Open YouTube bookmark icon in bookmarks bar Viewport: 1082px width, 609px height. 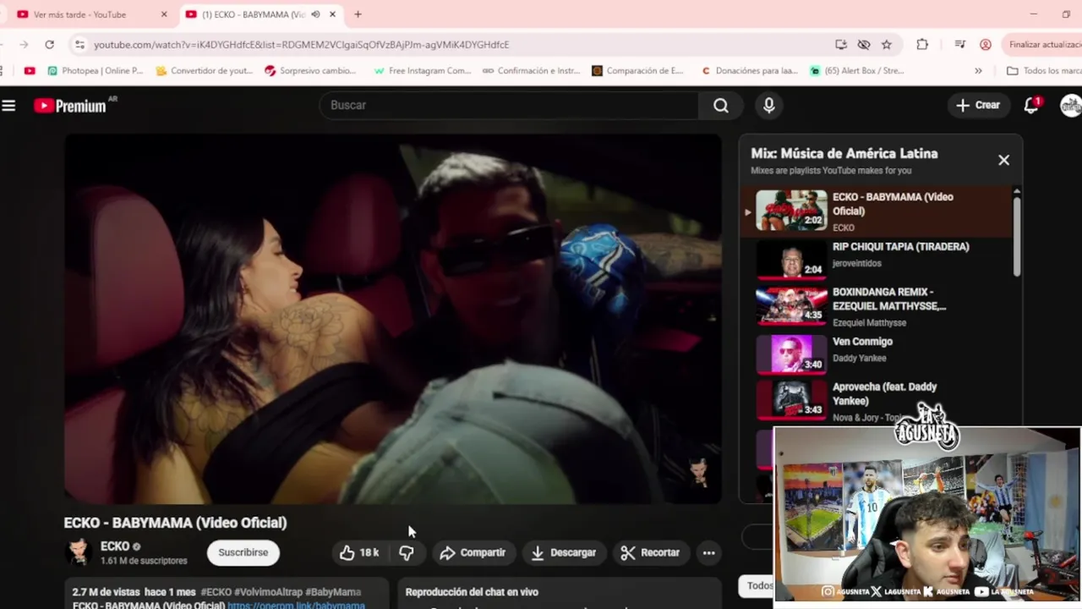tap(30, 71)
